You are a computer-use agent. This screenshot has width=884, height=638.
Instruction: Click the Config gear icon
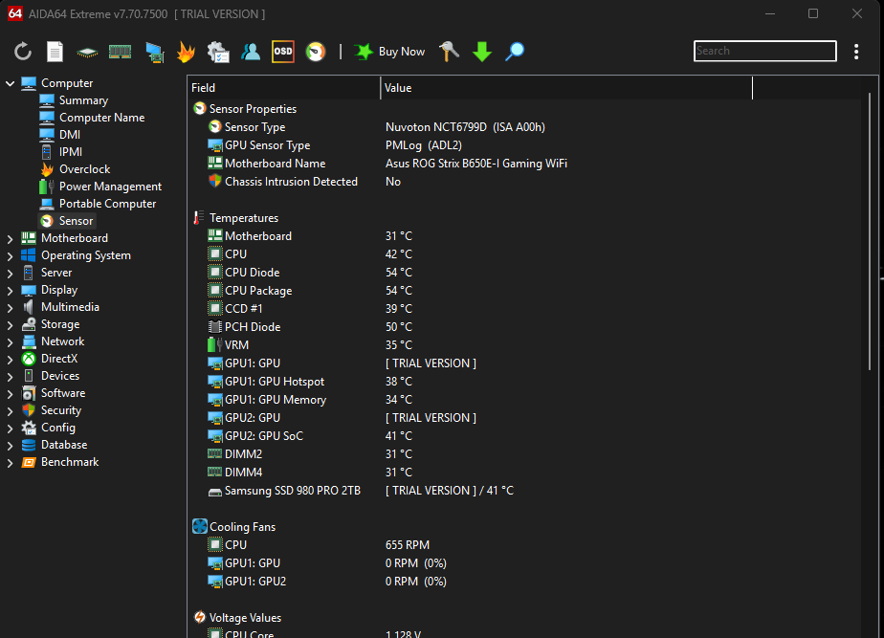28,428
